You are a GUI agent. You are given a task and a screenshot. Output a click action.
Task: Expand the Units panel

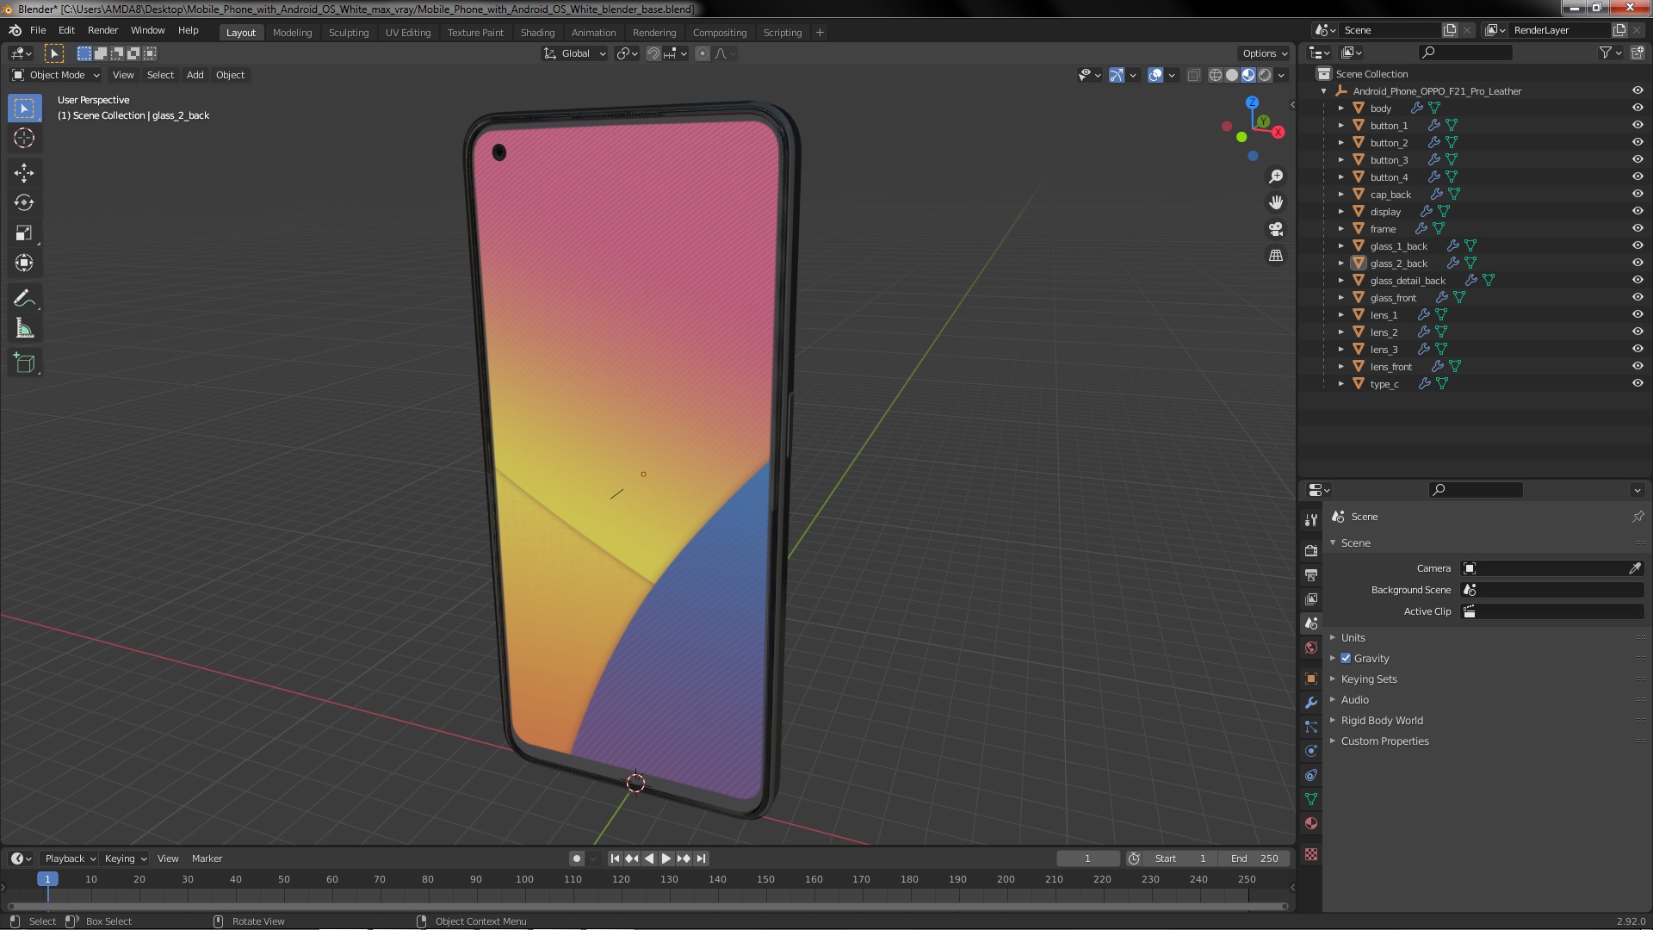1353,637
